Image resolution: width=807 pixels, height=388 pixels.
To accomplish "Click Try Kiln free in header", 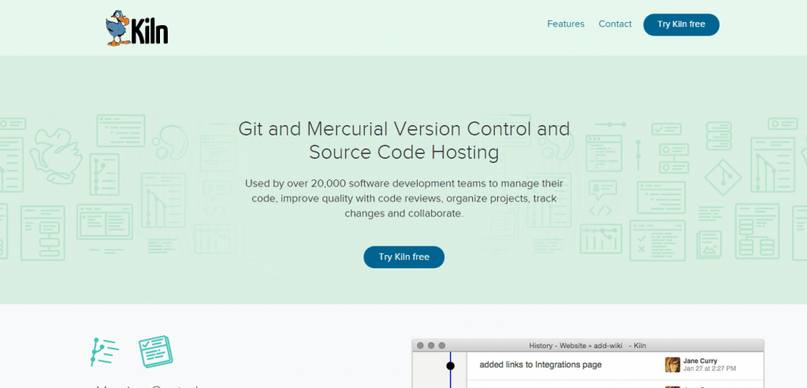I will point(681,24).
